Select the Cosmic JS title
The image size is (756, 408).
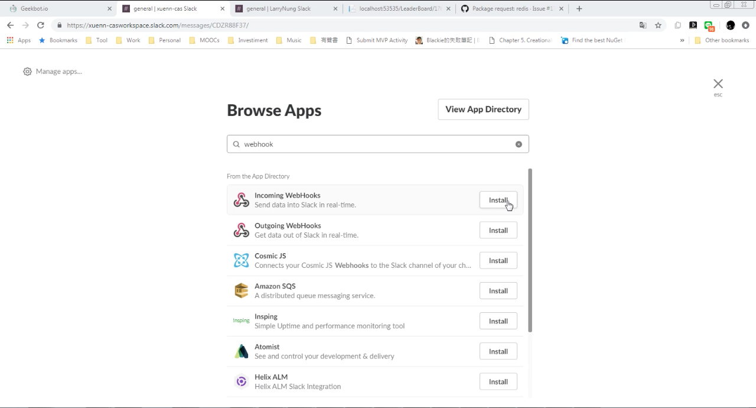point(270,255)
